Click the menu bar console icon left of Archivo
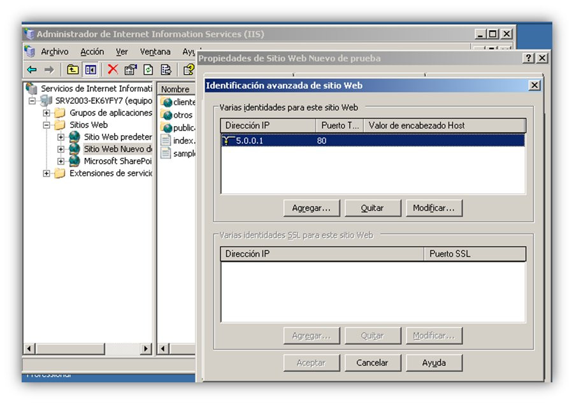Screen dimensions: 574x404 tap(30, 51)
